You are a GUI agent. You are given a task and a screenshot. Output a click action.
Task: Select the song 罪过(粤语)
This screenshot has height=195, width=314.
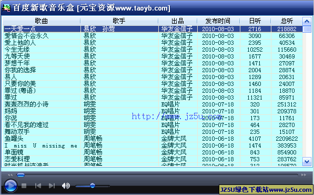20,91
